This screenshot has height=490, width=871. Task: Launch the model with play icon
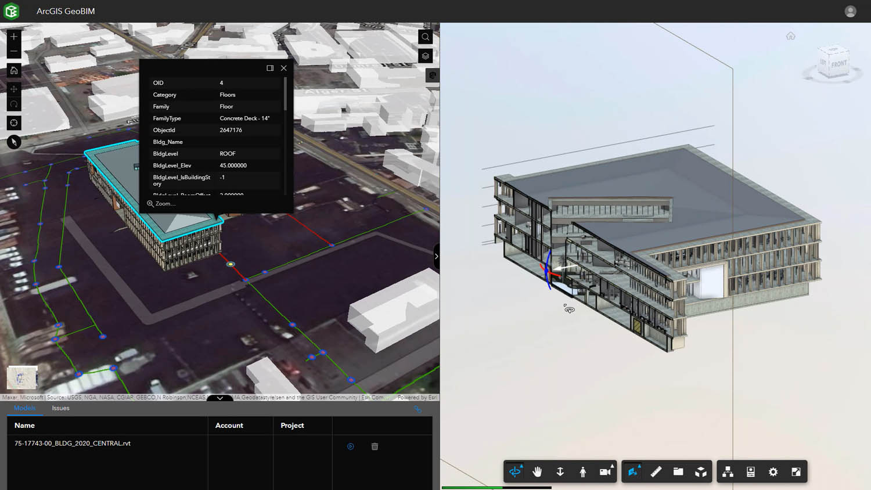tap(351, 446)
